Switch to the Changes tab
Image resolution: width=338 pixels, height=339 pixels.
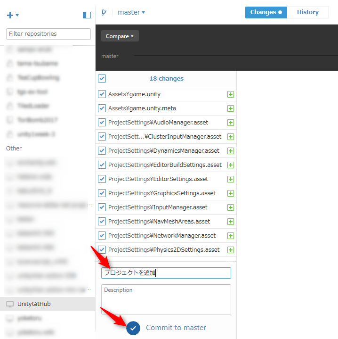coord(266,12)
